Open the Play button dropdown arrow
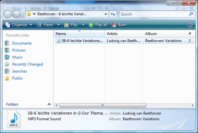 83,25
